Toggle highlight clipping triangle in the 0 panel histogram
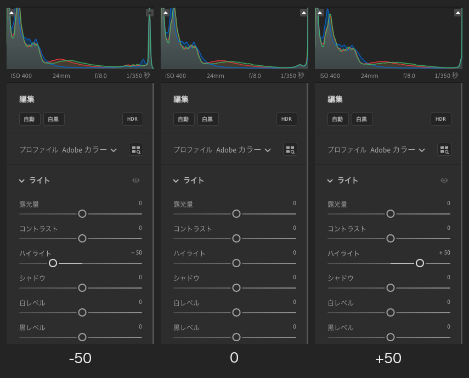 pos(303,13)
